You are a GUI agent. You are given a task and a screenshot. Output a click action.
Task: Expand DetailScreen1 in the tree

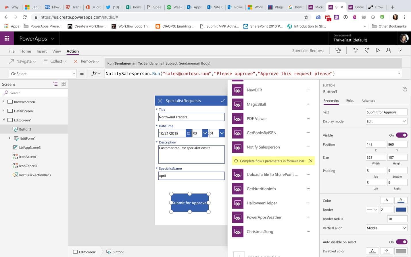tap(3, 111)
